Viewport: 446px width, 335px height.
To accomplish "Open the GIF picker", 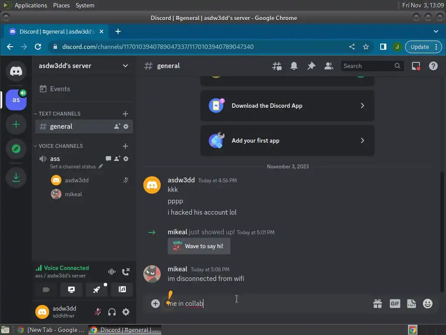I will pos(395,304).
